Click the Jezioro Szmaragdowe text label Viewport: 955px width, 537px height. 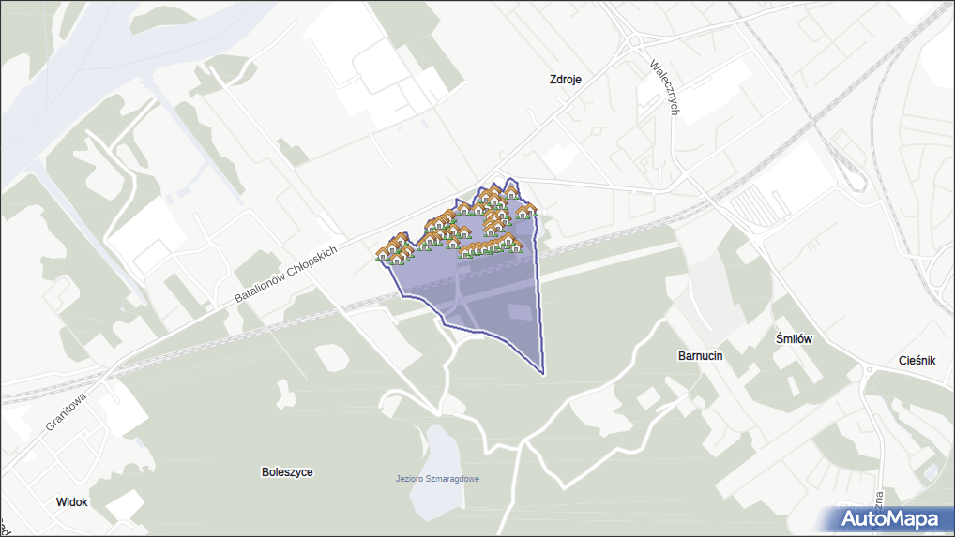[x=437, y=479]
